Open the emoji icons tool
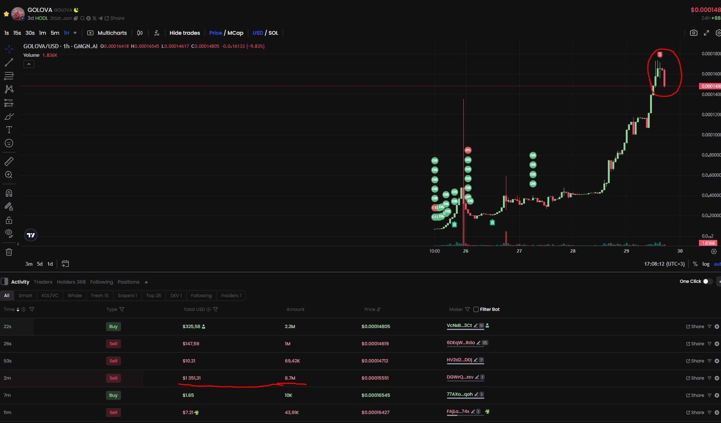721x423 pixels. (x=9, y=143)
